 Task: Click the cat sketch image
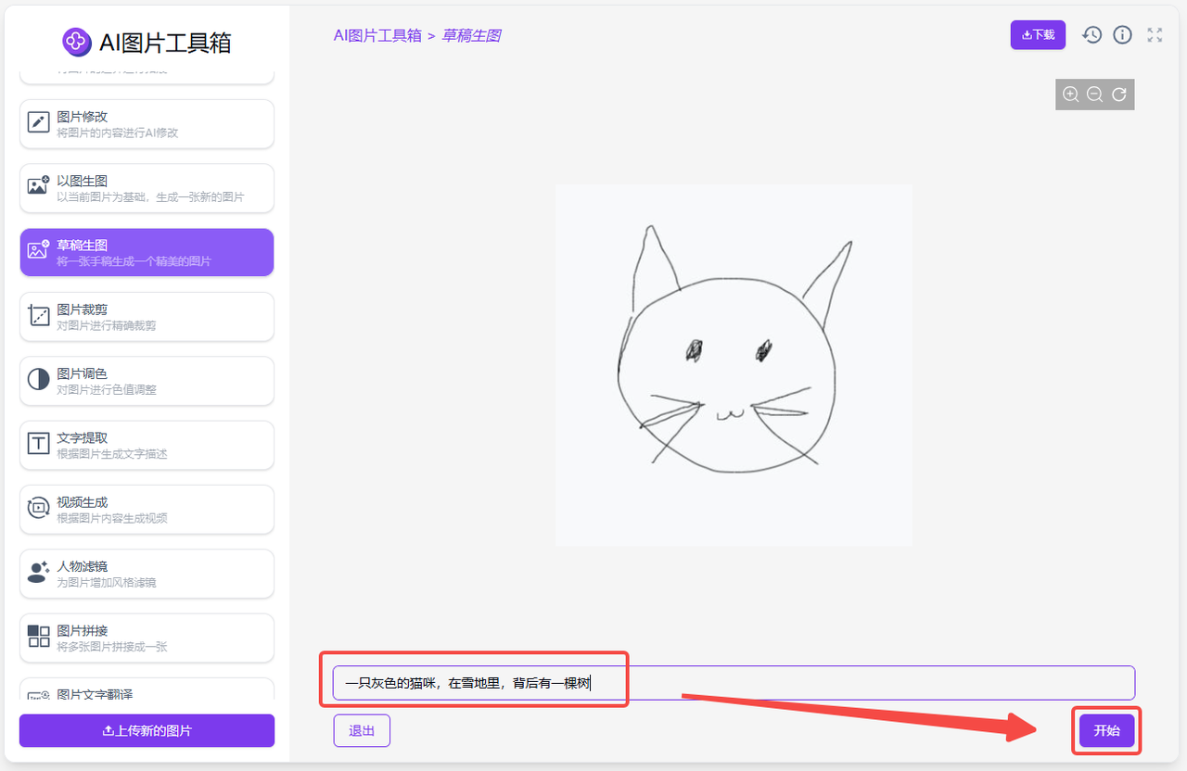click(734, 365)
